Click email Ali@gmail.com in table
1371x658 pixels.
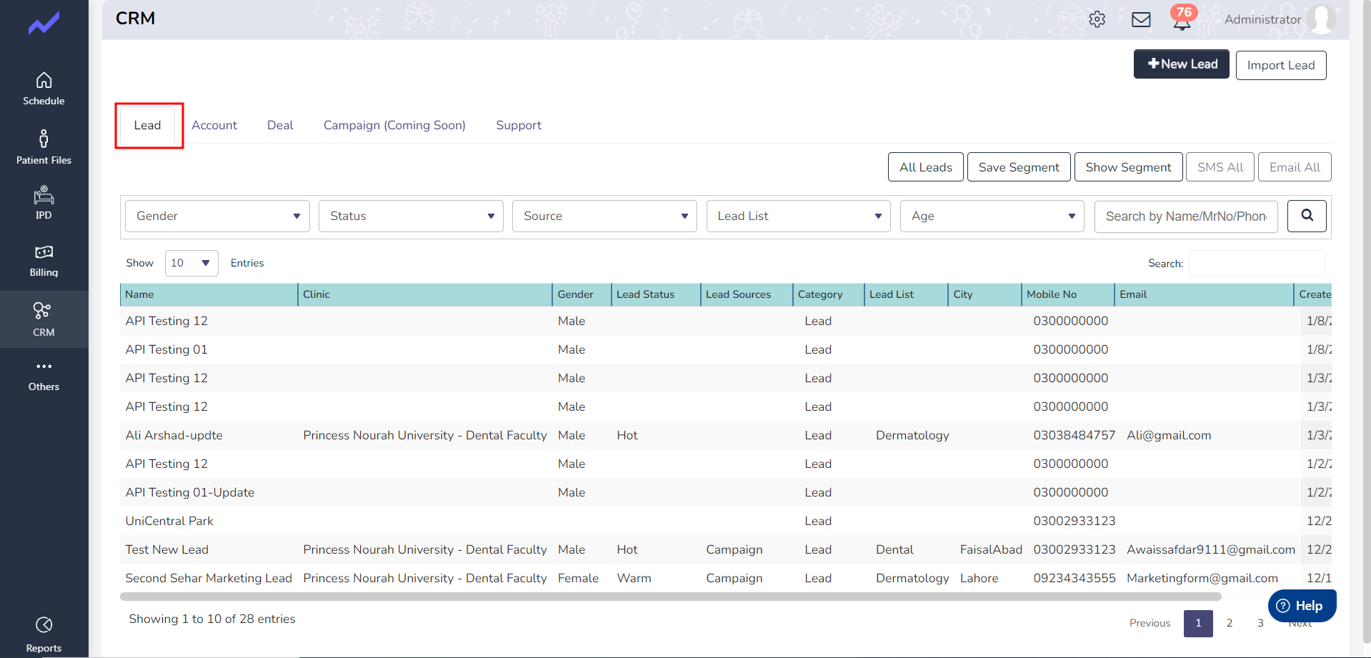pyautogui.click(x=1169, y=435)
